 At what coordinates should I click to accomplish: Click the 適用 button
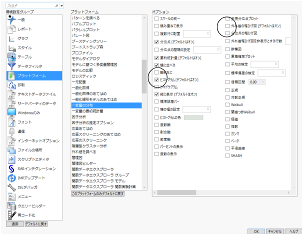point(15,224)
